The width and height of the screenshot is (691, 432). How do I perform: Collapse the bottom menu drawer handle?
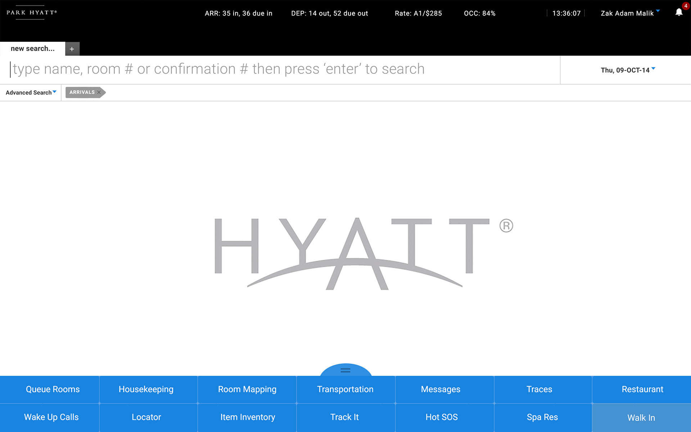pyautogui.click(x=345, y=370)
